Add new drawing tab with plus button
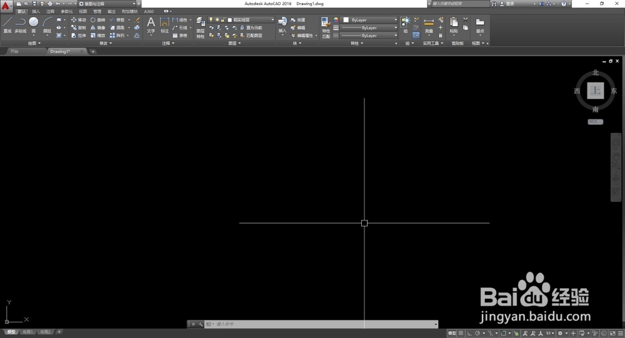625x338 pixels. point(93,51)
